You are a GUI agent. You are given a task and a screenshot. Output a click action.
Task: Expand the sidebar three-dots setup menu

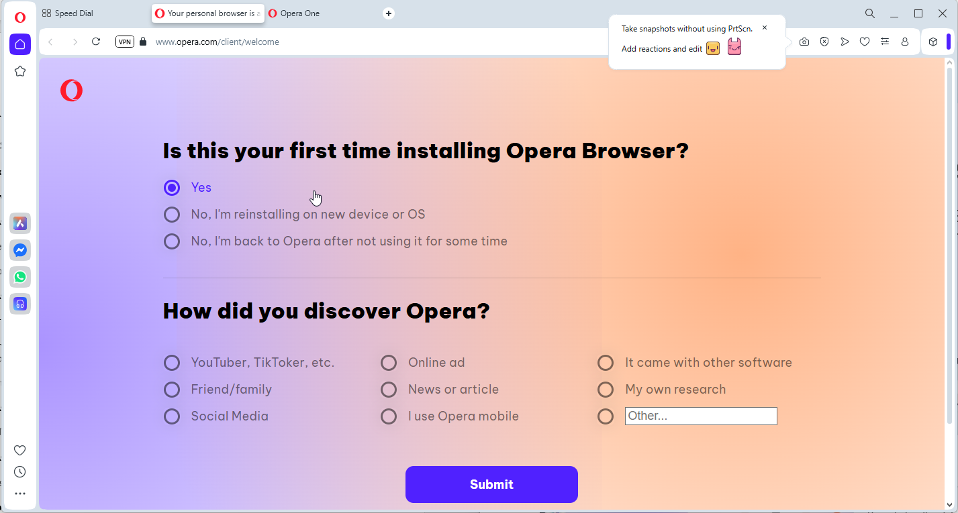click(20, 494)
